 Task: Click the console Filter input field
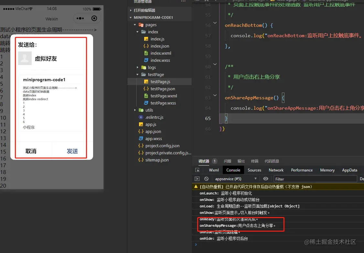pyautogui.click(x=315, y=179)
